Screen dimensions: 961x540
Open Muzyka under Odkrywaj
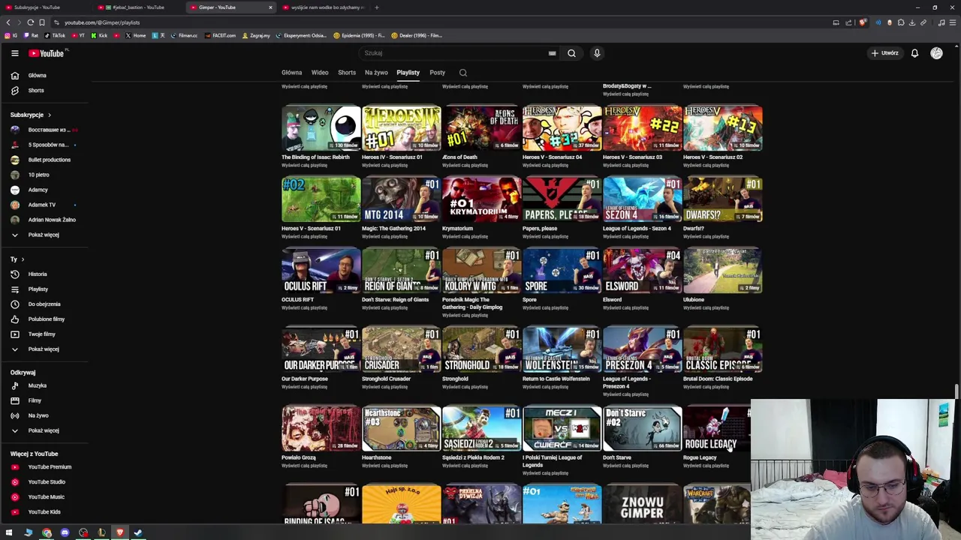click(38, 385)
